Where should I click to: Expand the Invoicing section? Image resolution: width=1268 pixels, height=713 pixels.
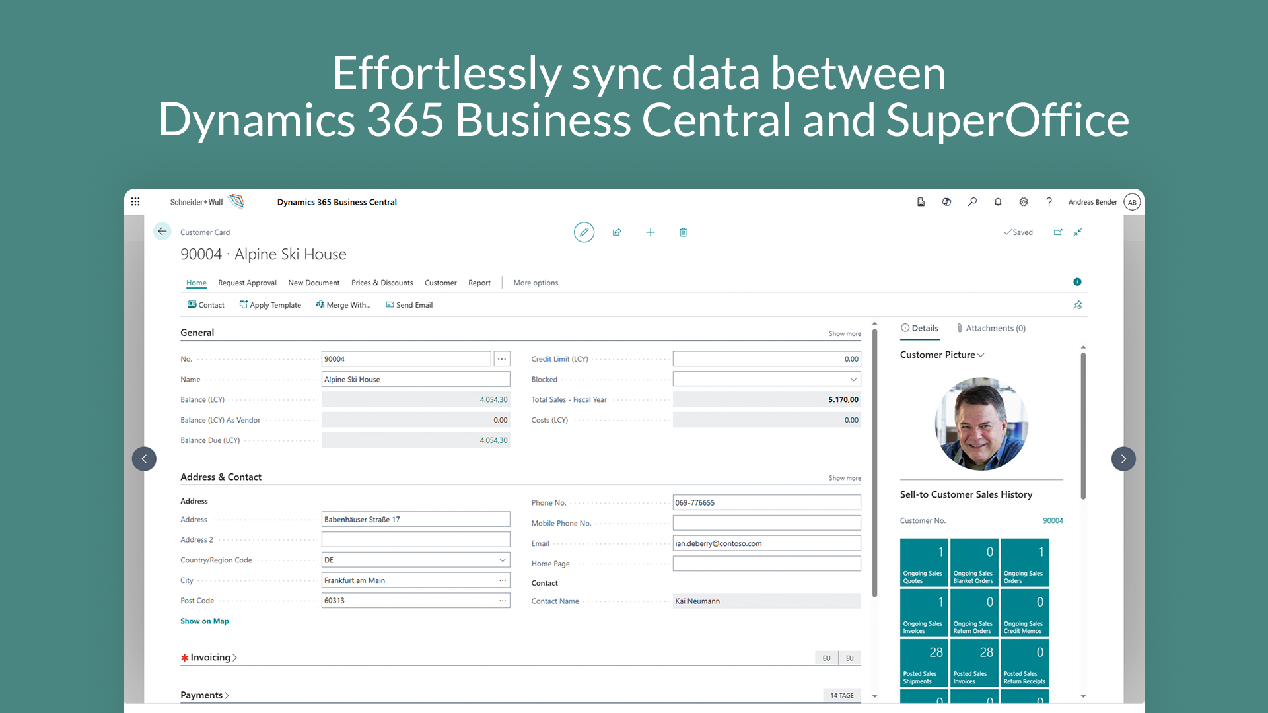(x=209, y=658)
